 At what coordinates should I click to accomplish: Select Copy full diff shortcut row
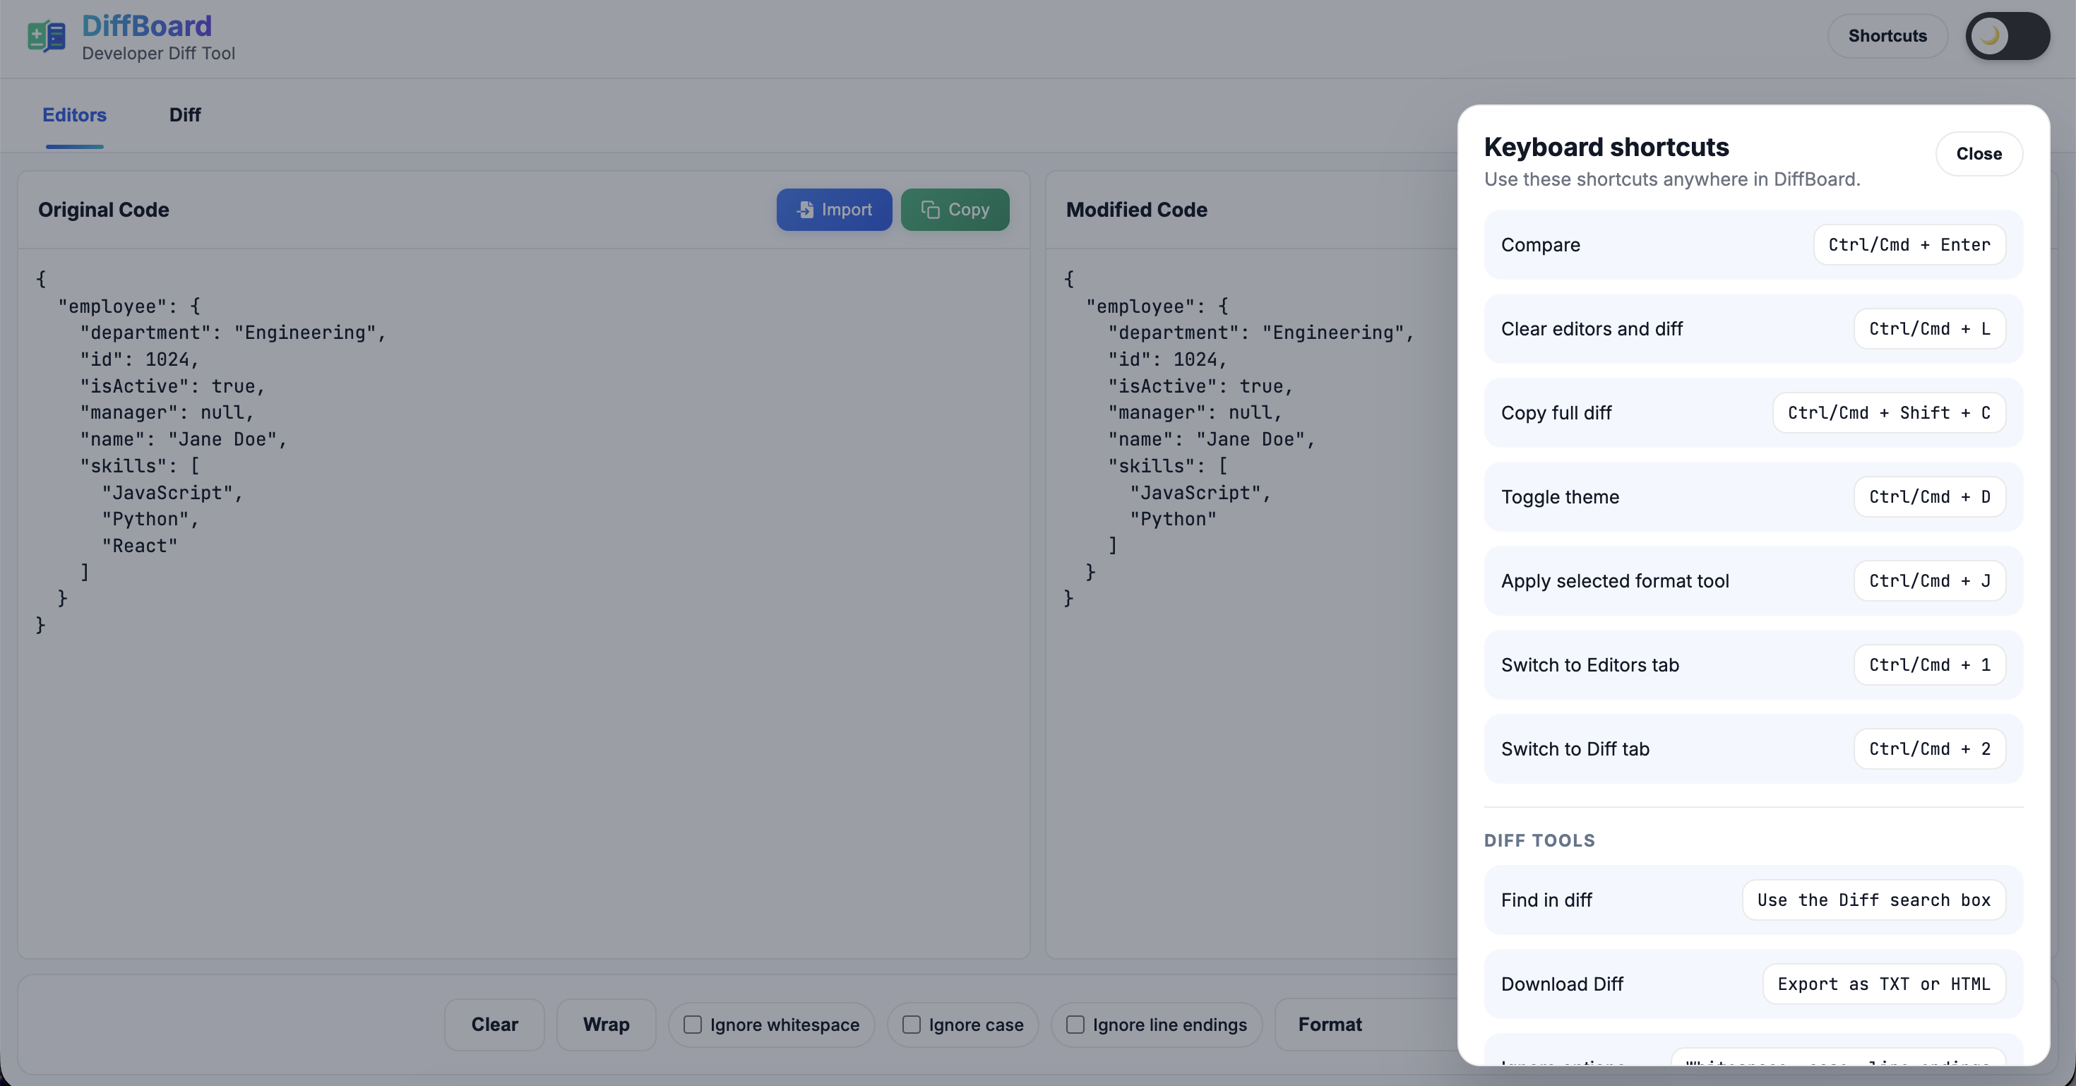tap(1753, 412)
